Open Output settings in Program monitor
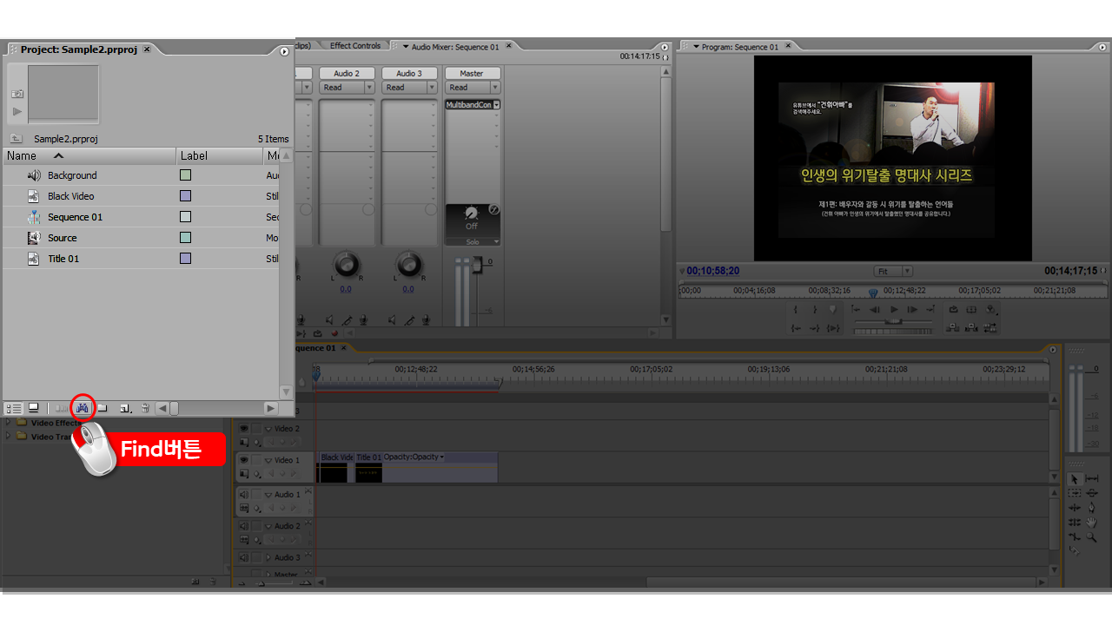 990,309
